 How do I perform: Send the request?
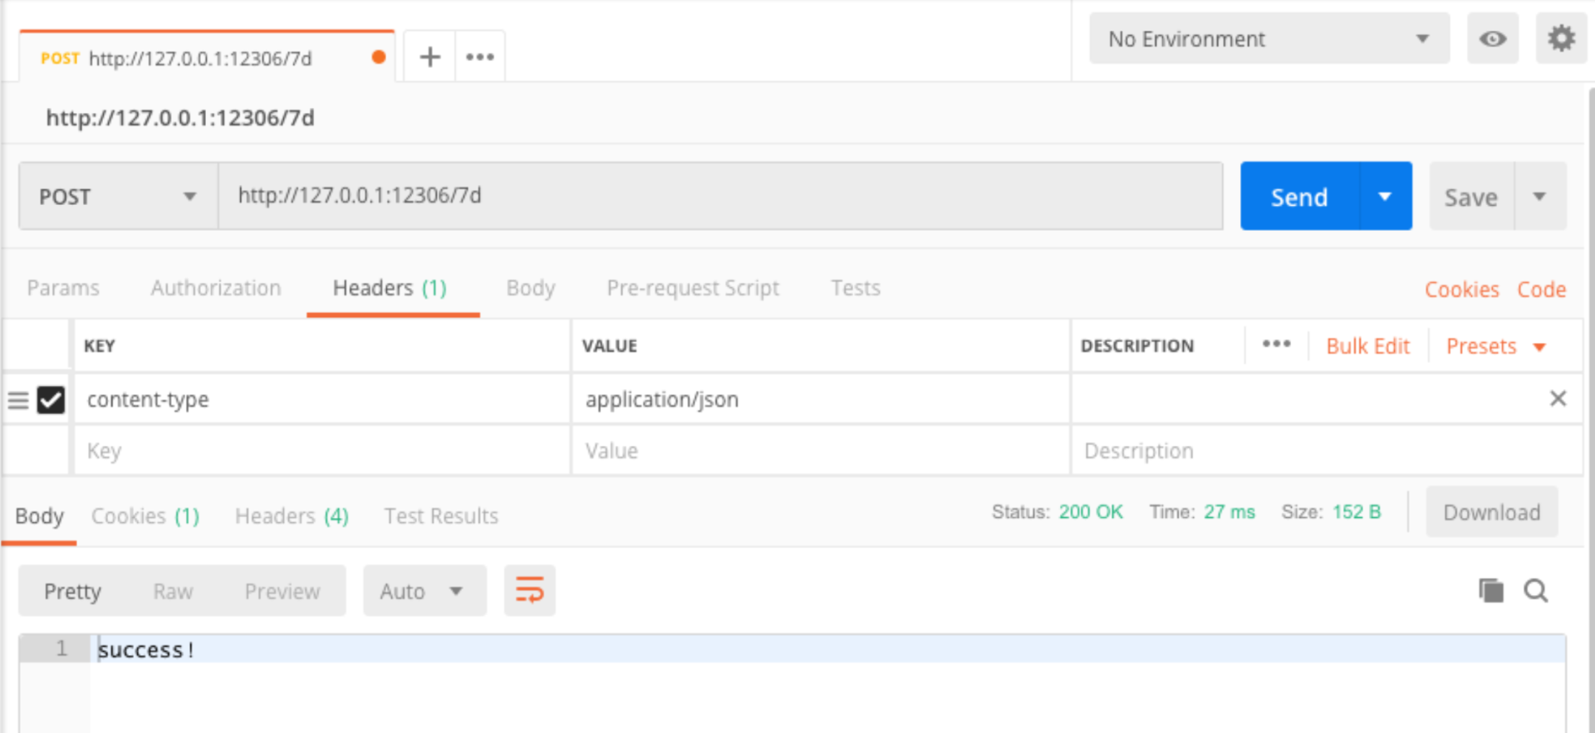point(1299,196)
